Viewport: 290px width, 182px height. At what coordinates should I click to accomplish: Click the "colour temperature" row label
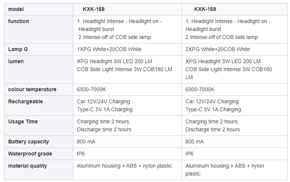(32, 89)
